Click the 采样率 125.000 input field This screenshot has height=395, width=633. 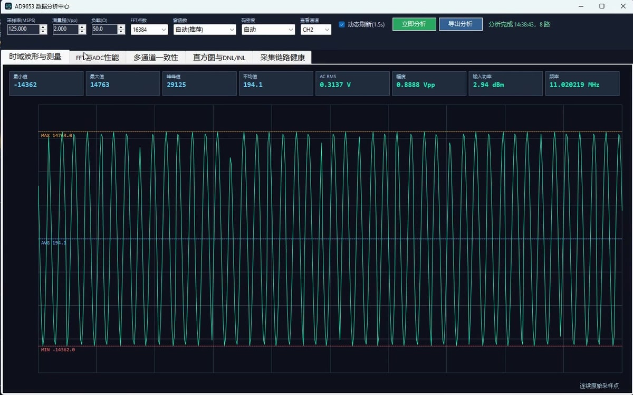(23, 29)
